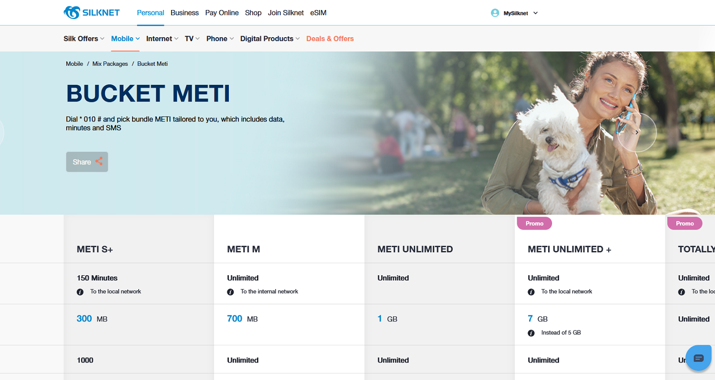This screenshot has height=380, width=715.
Task: Click the '1 GB' data value
Action: (x=388, y=319)
